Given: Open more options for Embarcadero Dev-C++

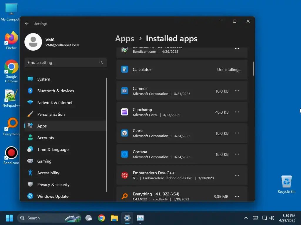Looking at the screenshot, I should pos(237,175).
